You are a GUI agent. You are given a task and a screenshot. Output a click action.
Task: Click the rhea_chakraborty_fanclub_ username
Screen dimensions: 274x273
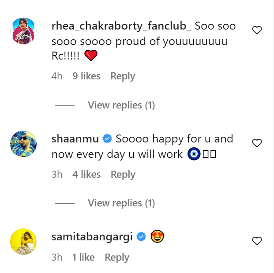[121, 26]
